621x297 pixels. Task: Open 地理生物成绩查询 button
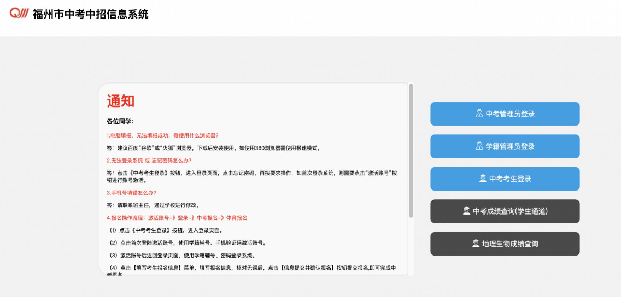click(505, 243)
